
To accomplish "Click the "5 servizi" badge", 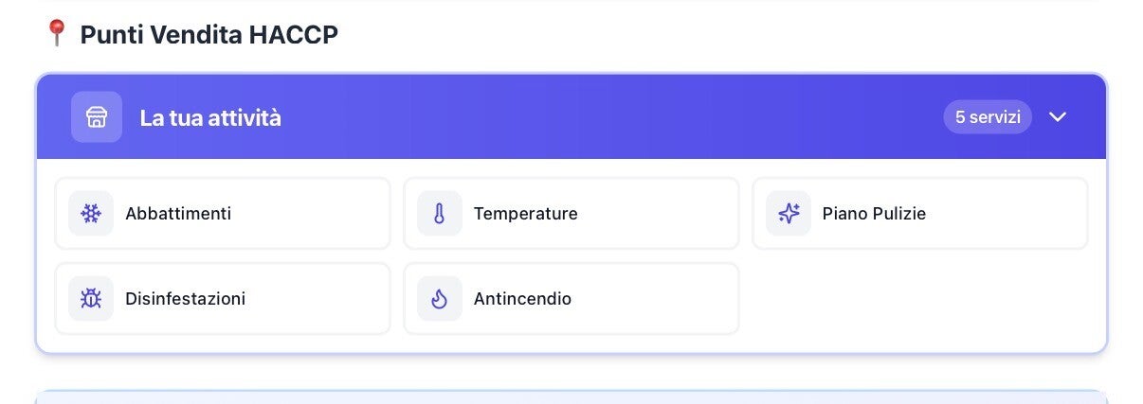I will tap(987, 117).
